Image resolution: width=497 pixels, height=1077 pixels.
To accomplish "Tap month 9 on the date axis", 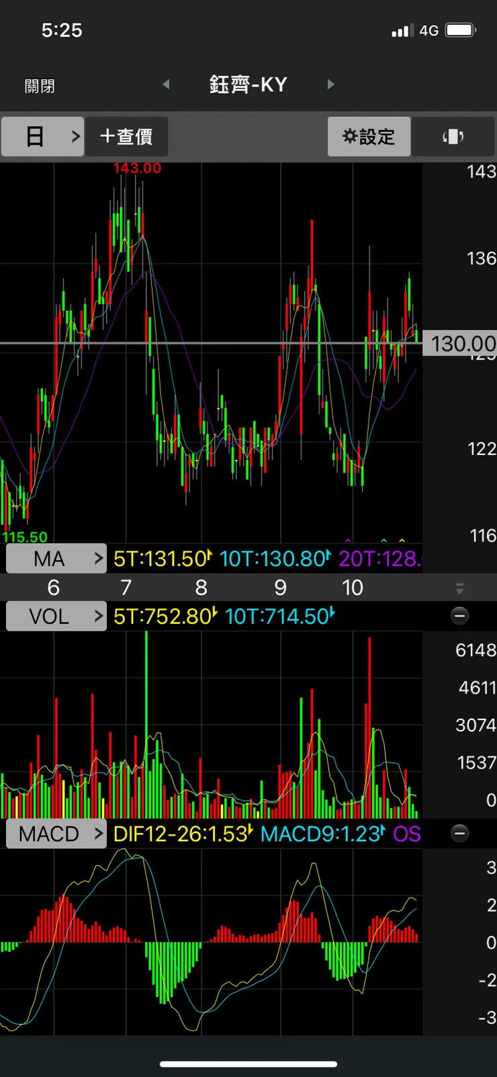I will pyautogui.click(x=281, y=588).
